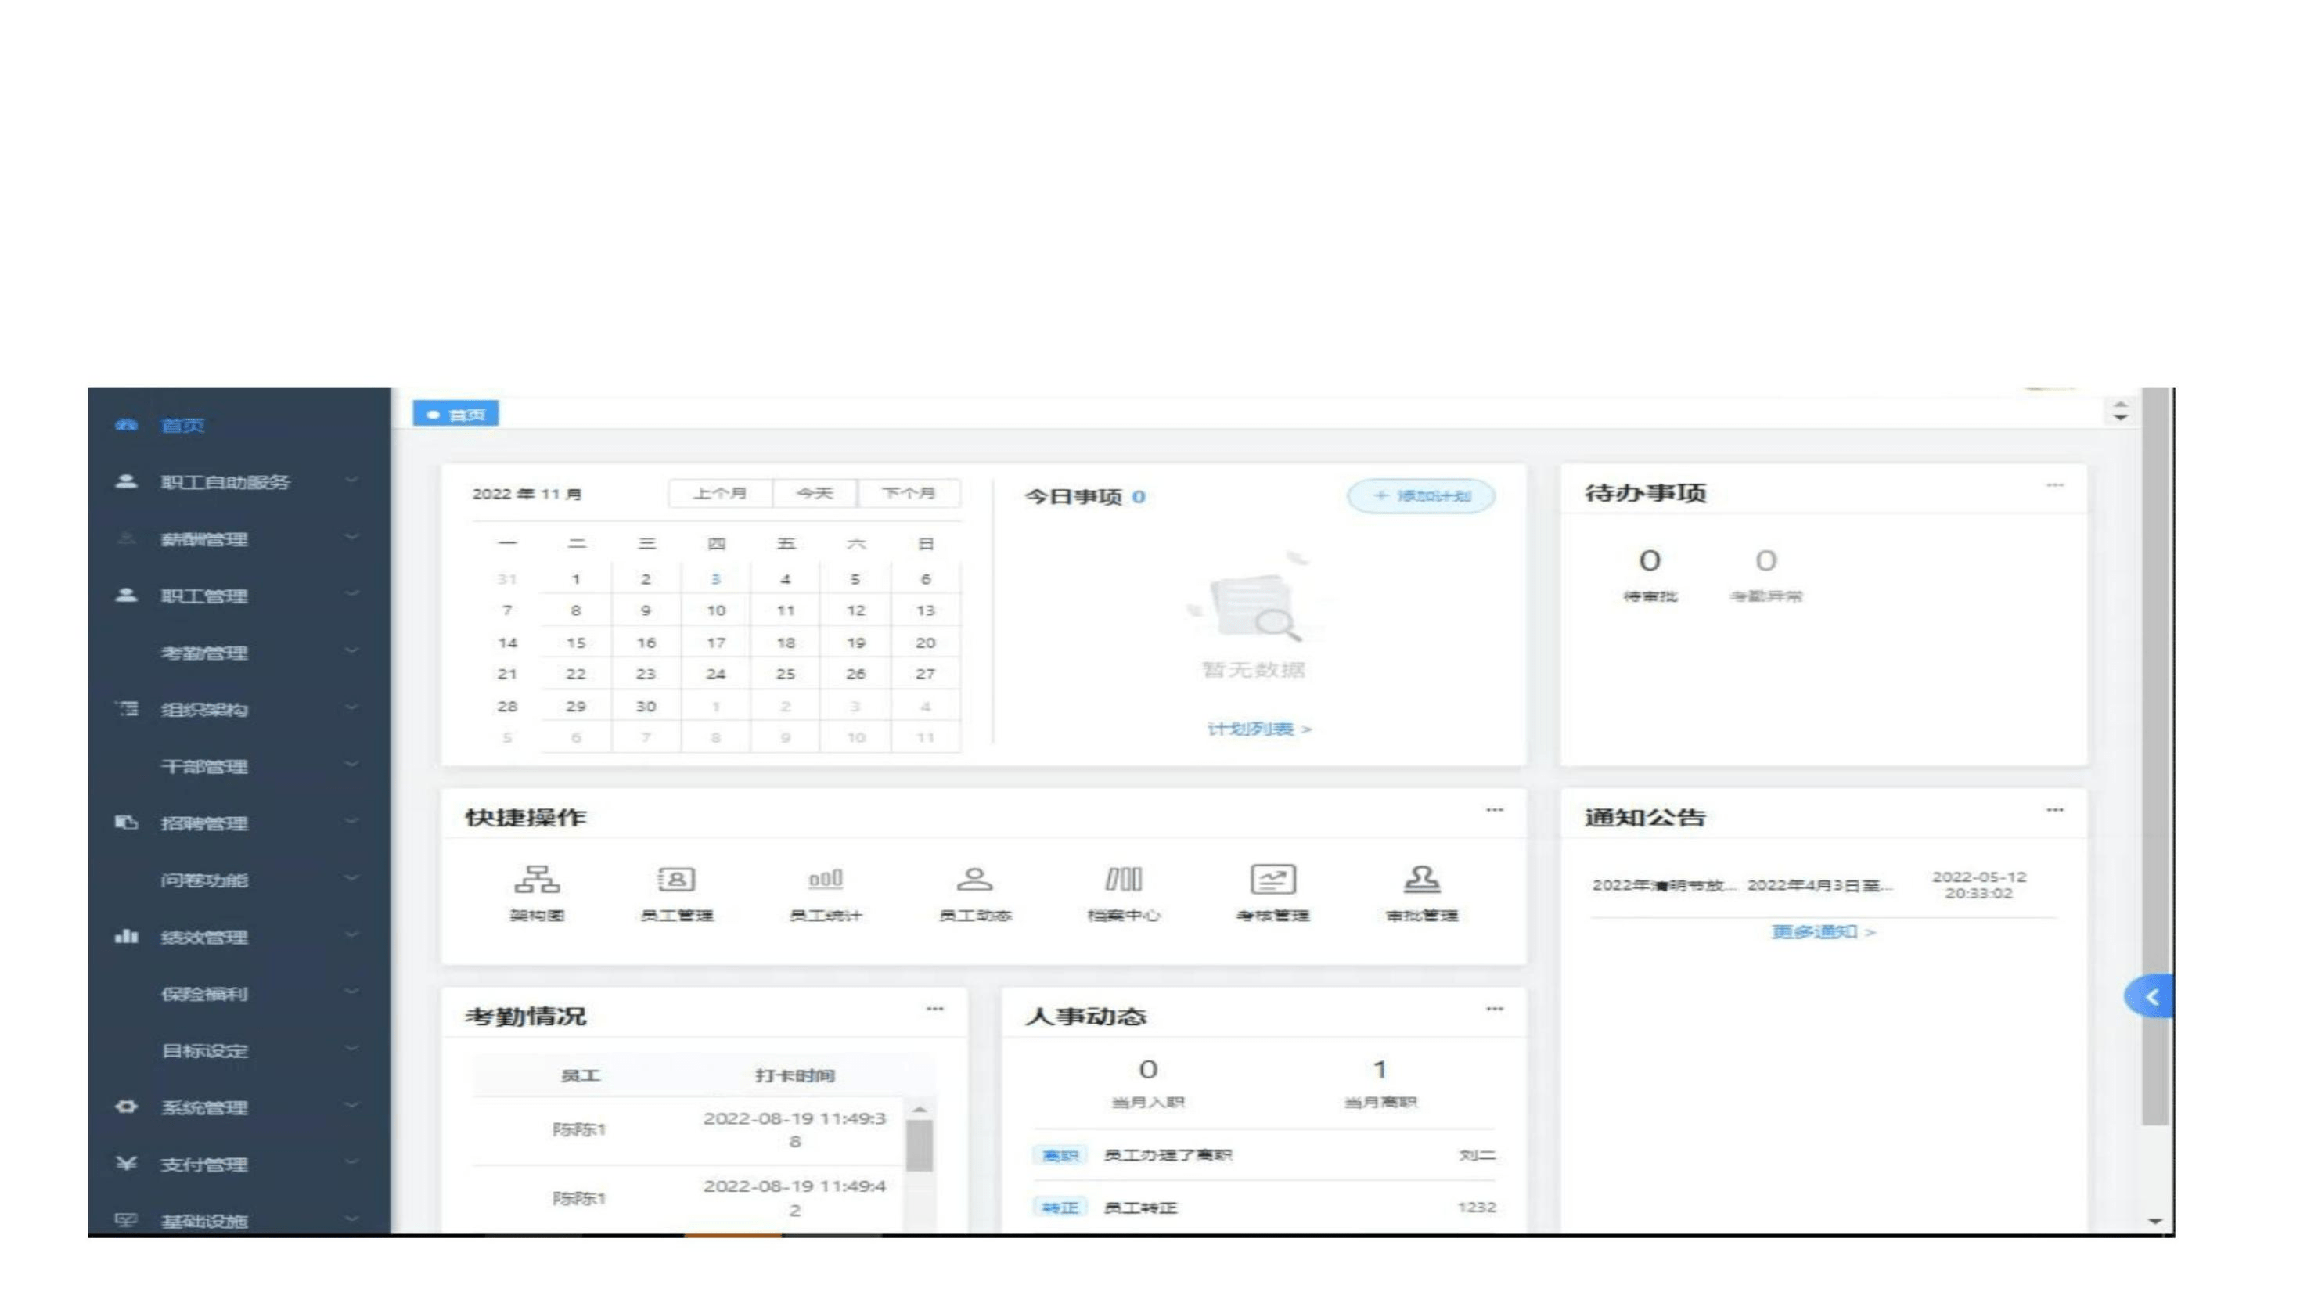Expand the 薪酬管理 menu chevron

(352, 537)
